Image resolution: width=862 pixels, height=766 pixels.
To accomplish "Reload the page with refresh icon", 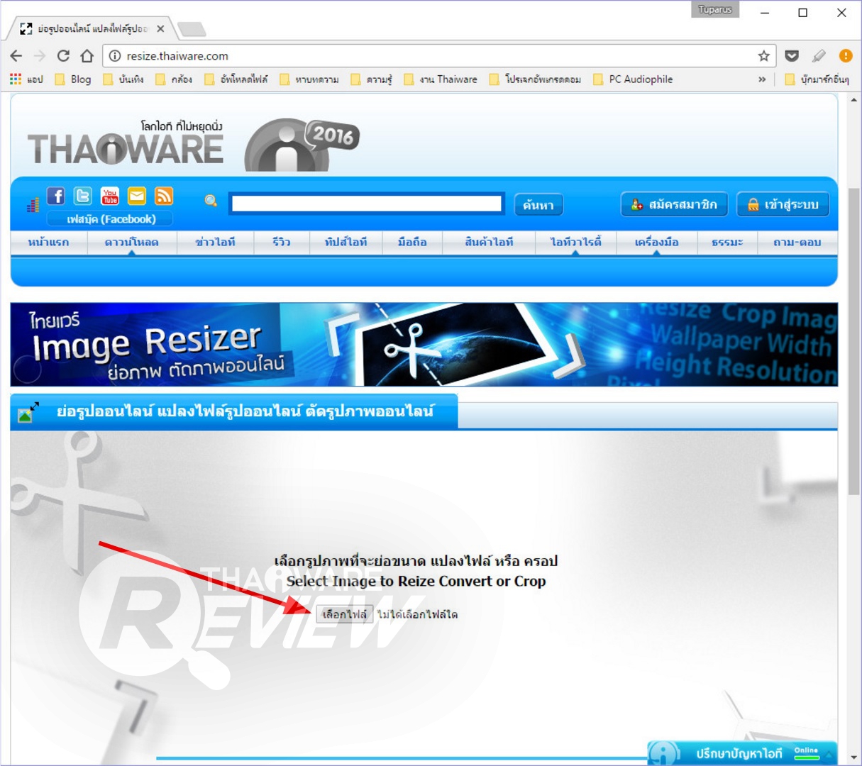I will [x=63, y=56].
